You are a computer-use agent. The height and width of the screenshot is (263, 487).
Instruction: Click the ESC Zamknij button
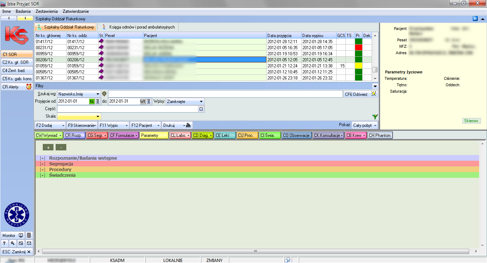click(x=16, y=252)
